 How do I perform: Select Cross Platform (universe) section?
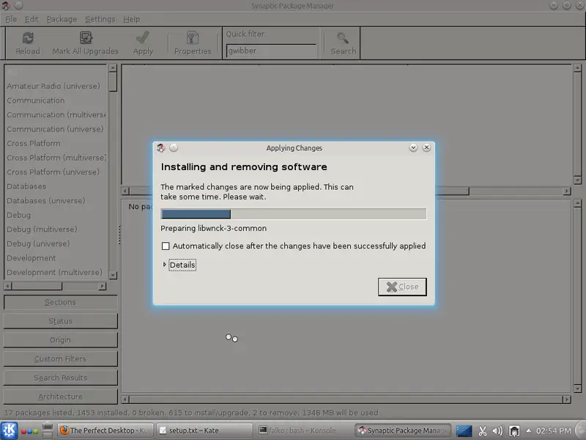[56, 172]
